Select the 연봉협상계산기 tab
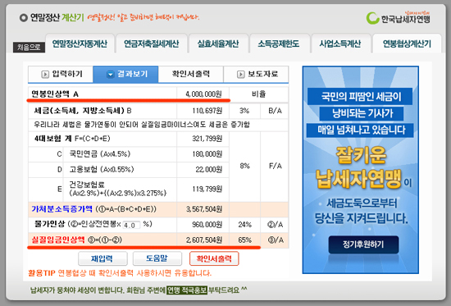Viewport: 451px width, 306px height. click(x=407, y=43)
